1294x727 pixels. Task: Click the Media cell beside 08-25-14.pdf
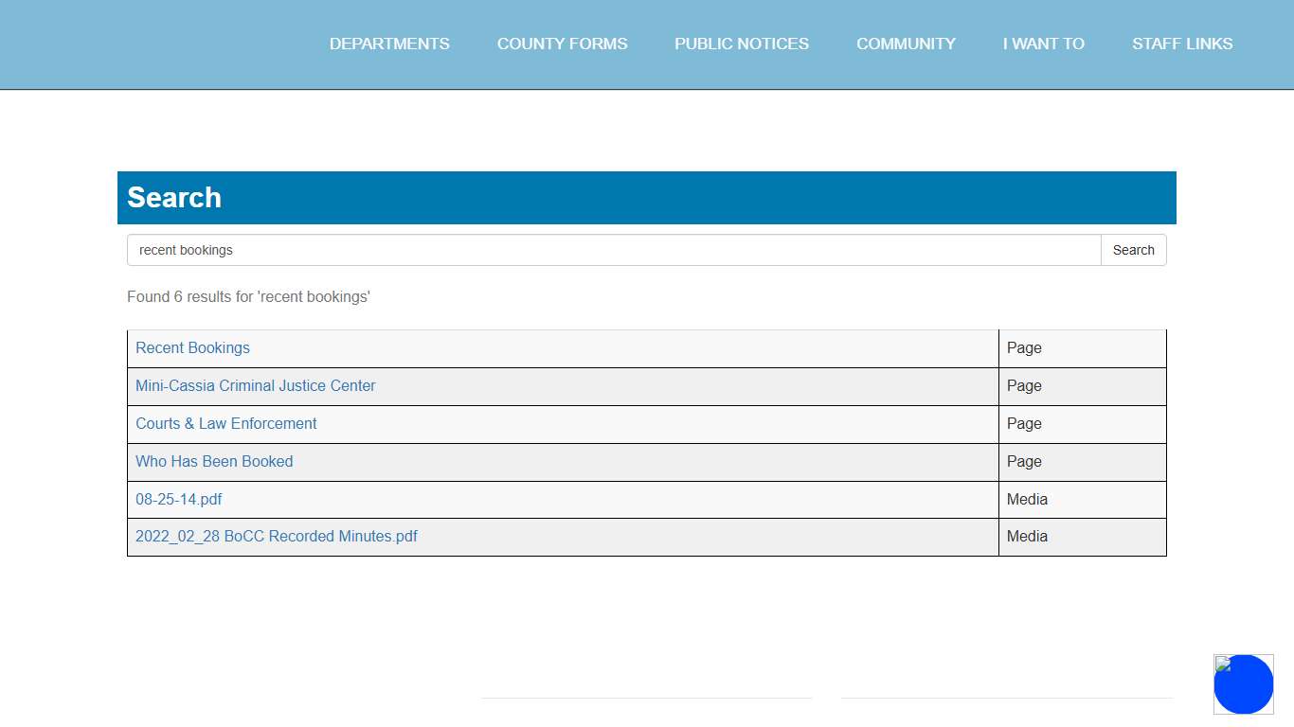[1027, 499]
